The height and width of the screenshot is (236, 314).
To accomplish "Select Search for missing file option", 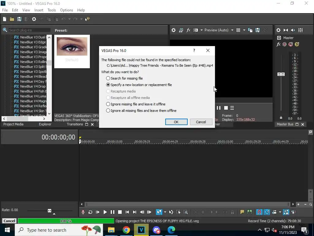I will pos(124,78).
